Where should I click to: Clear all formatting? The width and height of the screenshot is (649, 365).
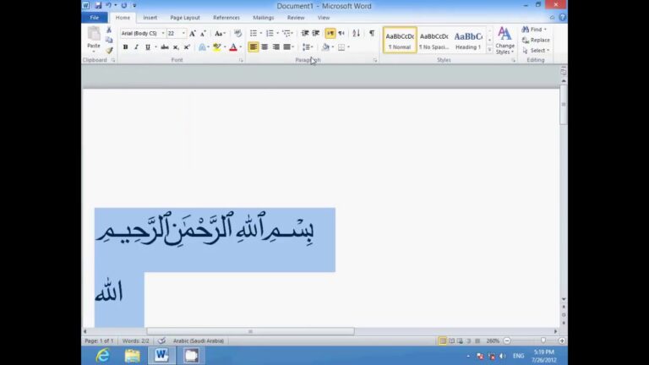click(x=237, y=33)
